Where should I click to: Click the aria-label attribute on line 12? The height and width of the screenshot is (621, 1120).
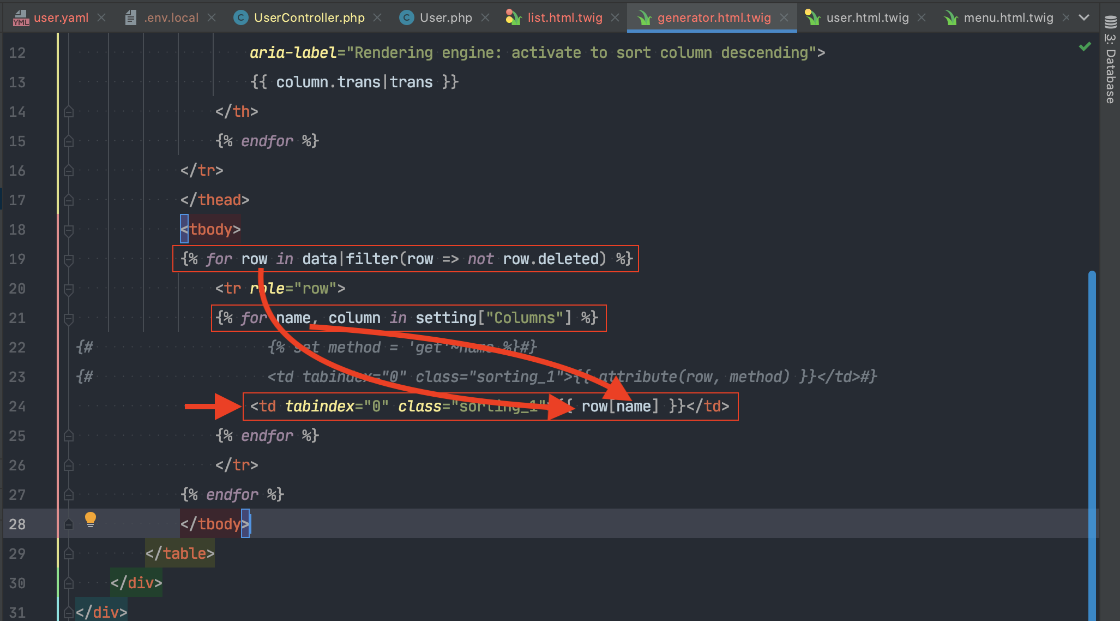tap(293, 53)
